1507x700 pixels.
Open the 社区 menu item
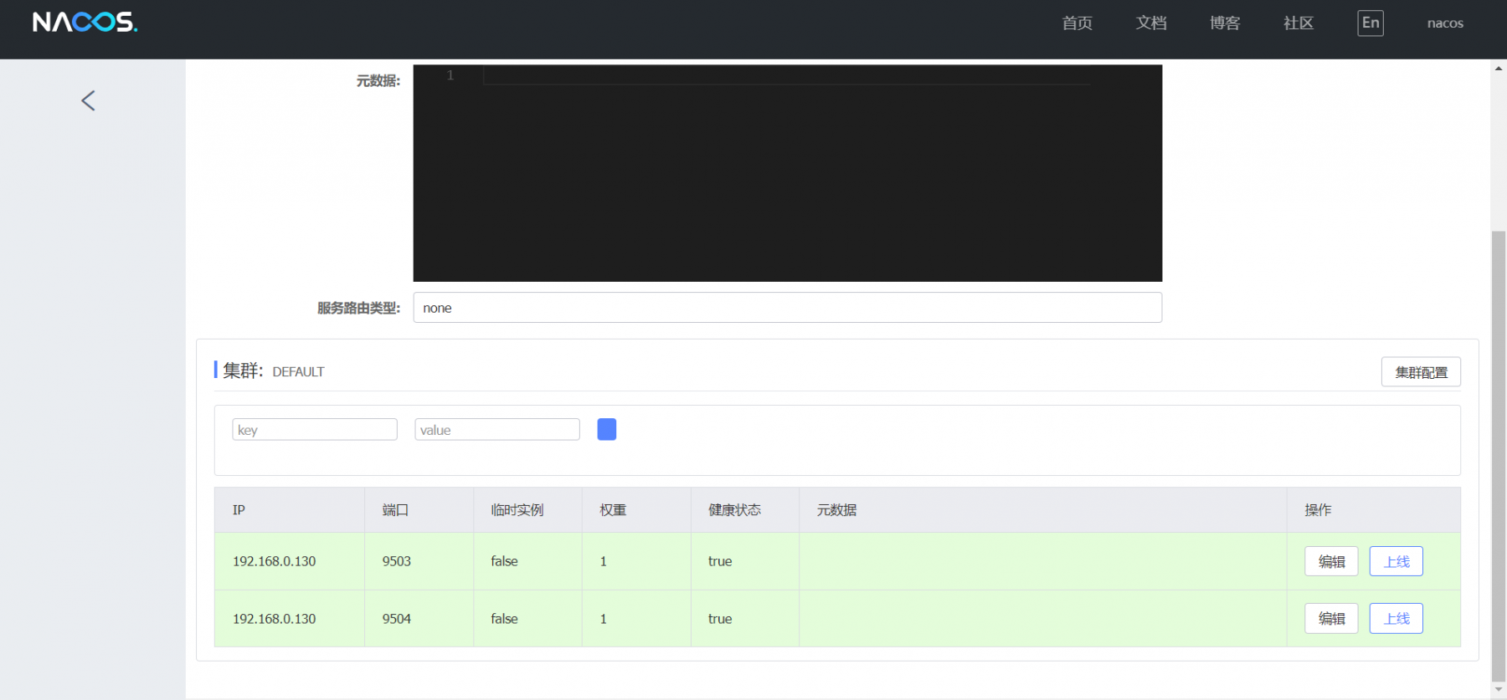pos(1299,23)
